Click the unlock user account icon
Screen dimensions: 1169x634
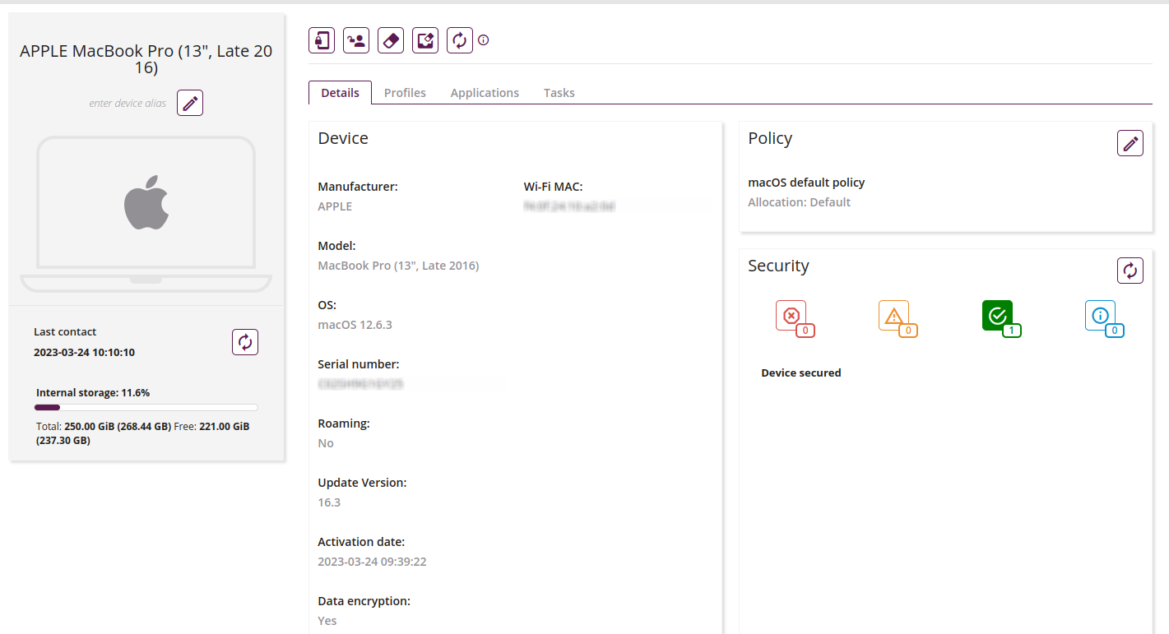[356, 40]
